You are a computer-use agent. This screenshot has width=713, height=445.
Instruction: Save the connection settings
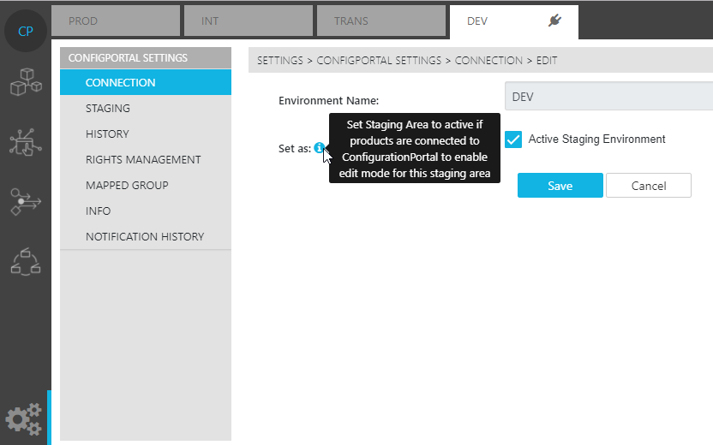[560, 186]
